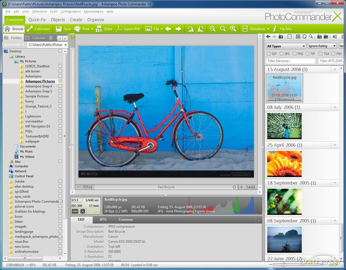This screenshot has height=270, width=346.
Task: Click the zoom out magnifier icon
Action: tap(213, 29)
